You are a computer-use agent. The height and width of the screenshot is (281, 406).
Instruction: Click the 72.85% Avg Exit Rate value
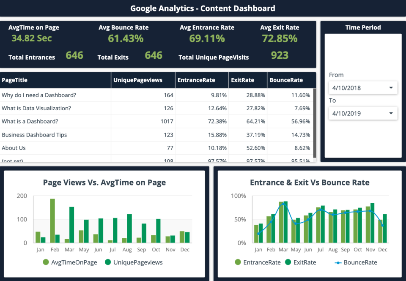pos(280,38)
